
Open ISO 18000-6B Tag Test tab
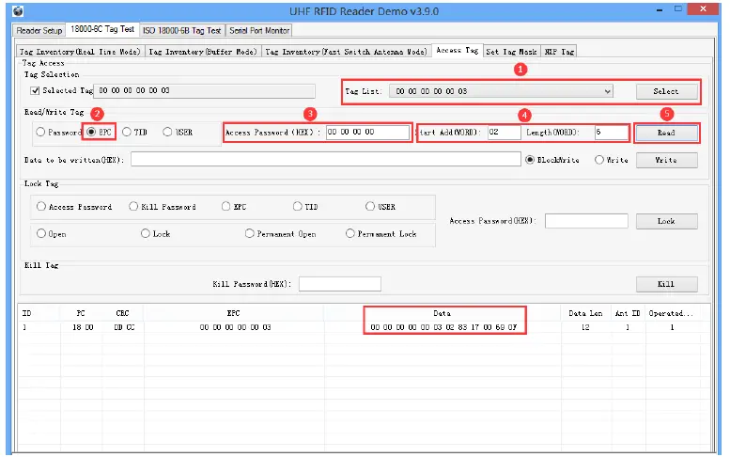182,31
